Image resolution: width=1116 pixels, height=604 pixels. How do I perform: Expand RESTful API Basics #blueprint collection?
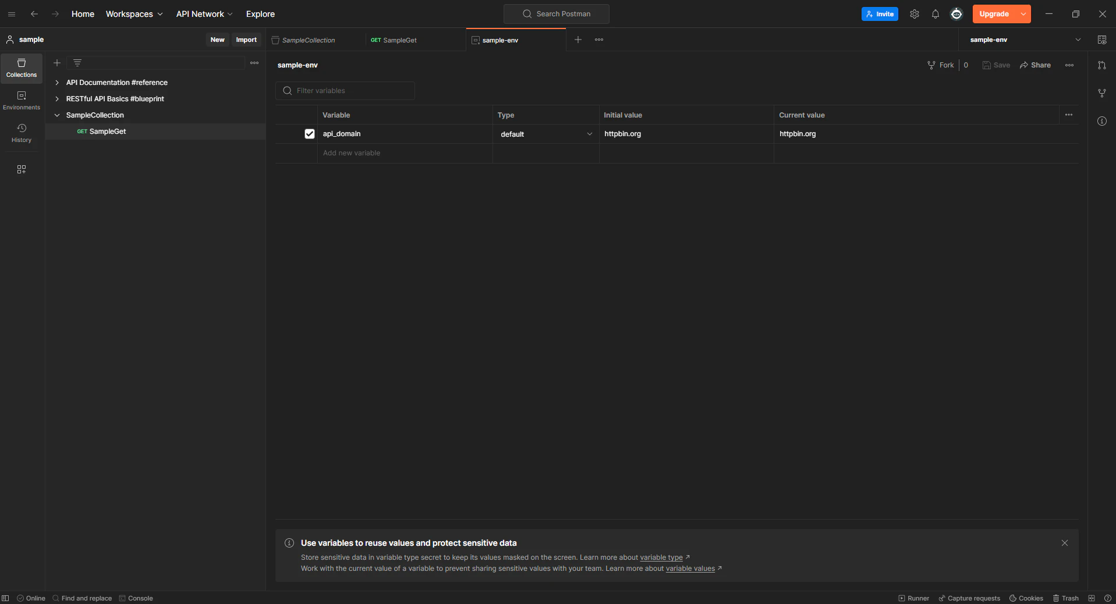[x=57, y=99]
